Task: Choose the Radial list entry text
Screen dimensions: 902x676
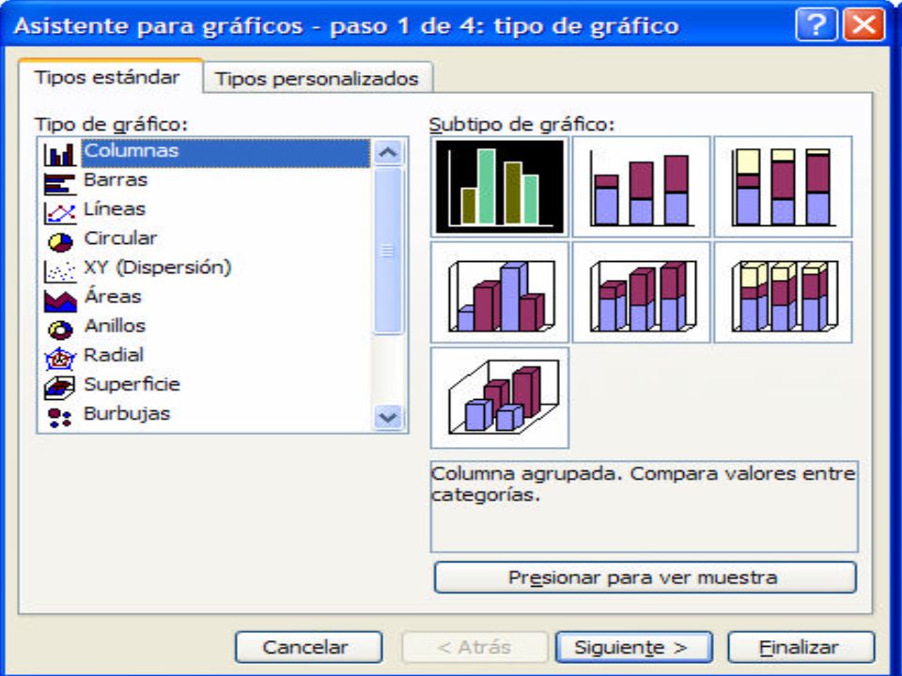Action: click(x=114, y=355)
